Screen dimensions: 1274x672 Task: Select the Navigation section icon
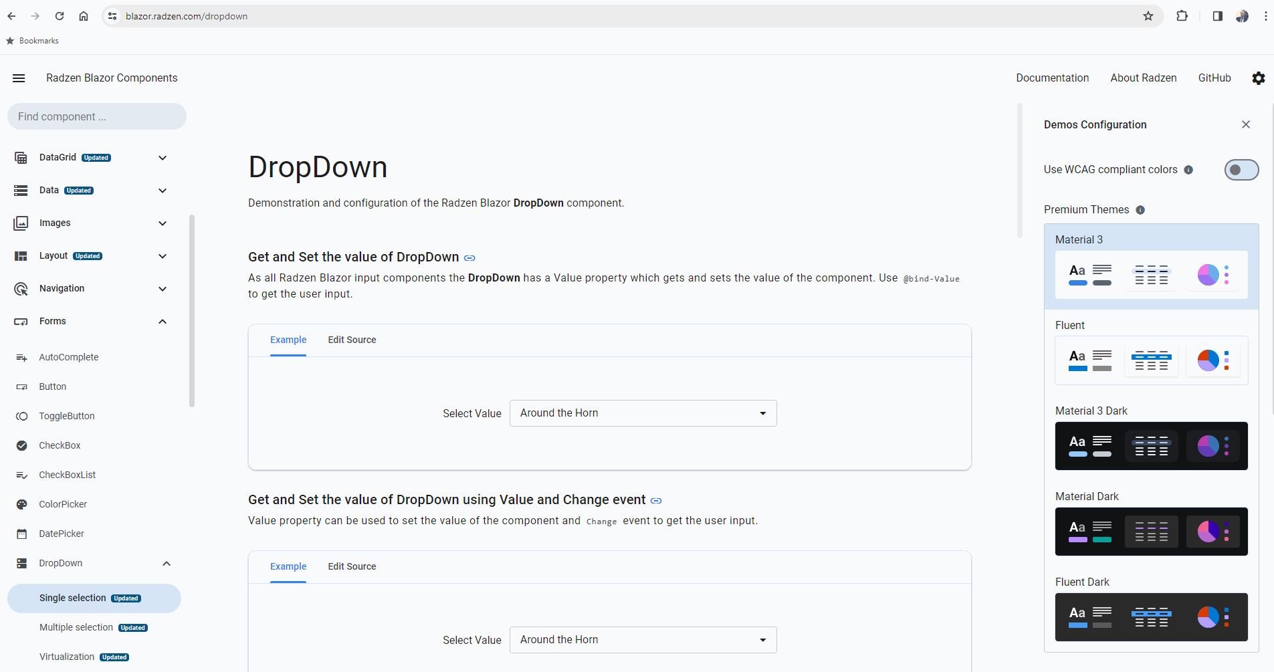[x=21, y=288]
